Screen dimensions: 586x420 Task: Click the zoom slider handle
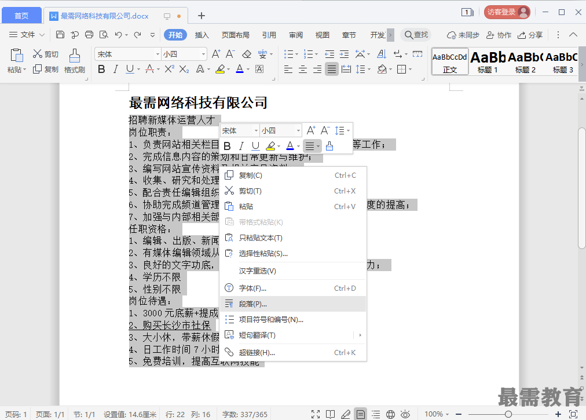coord(508,414)
